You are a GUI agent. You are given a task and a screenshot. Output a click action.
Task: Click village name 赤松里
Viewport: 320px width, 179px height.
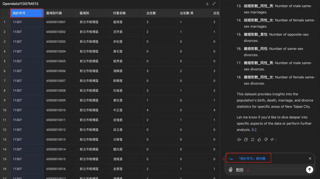(x=118, y=41)
